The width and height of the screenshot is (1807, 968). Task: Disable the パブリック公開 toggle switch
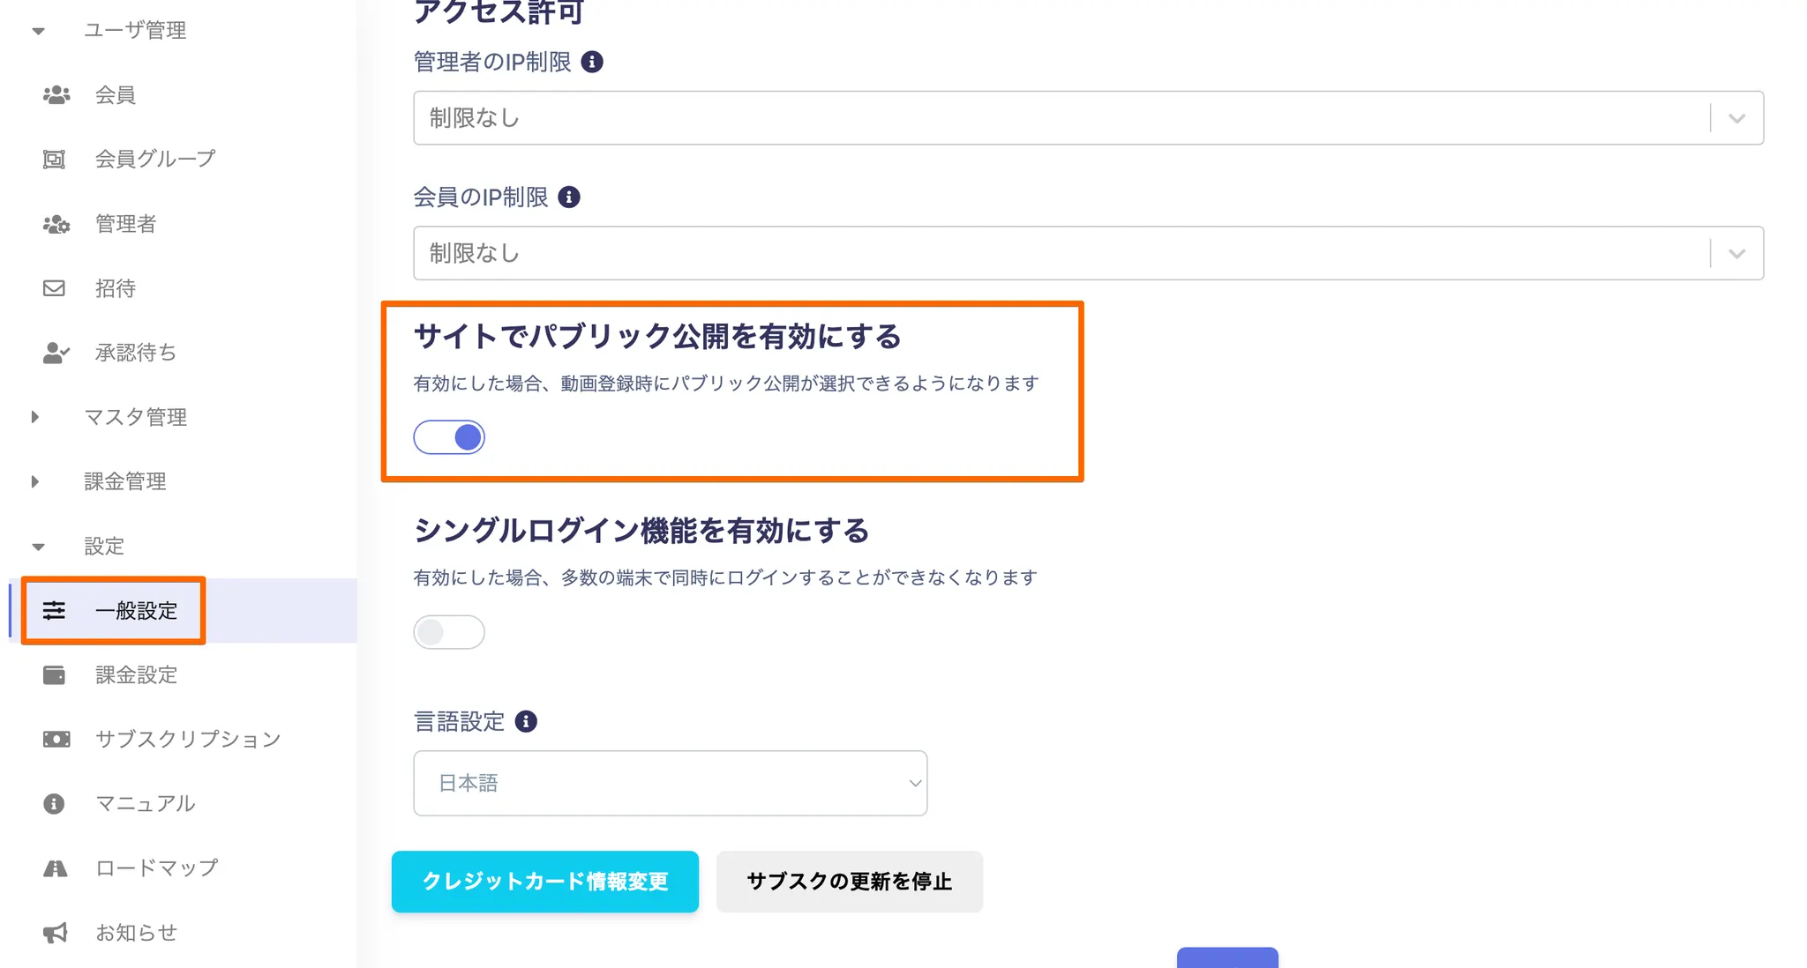(449, 437)
